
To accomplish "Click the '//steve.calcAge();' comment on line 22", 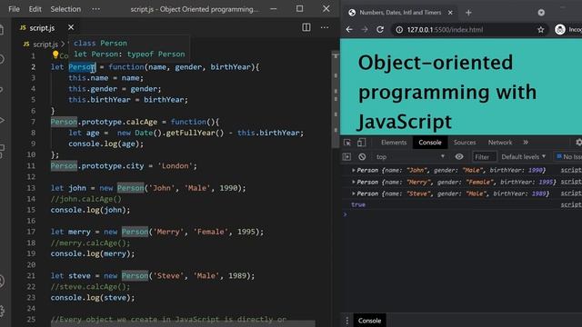I will point(91,287).
